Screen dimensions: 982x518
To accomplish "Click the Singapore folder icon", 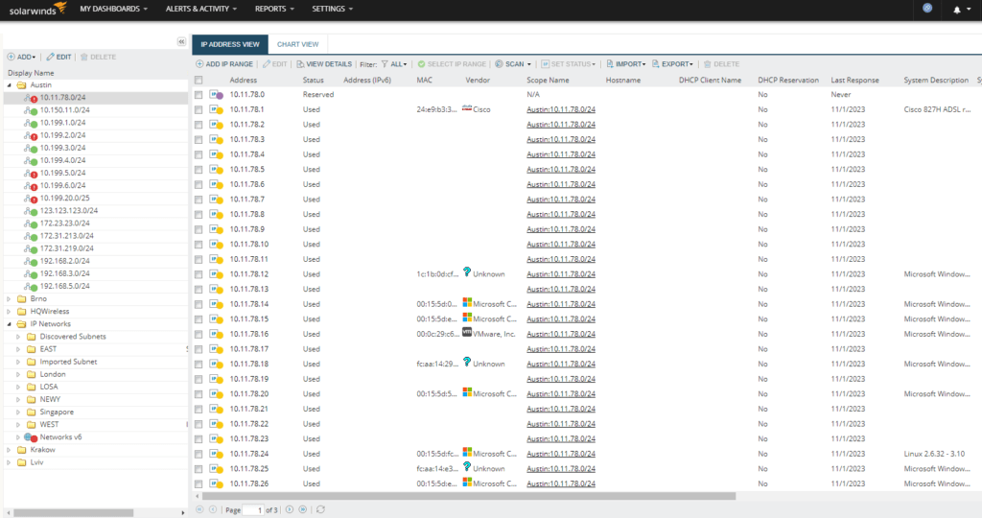I will pos(31,412).
